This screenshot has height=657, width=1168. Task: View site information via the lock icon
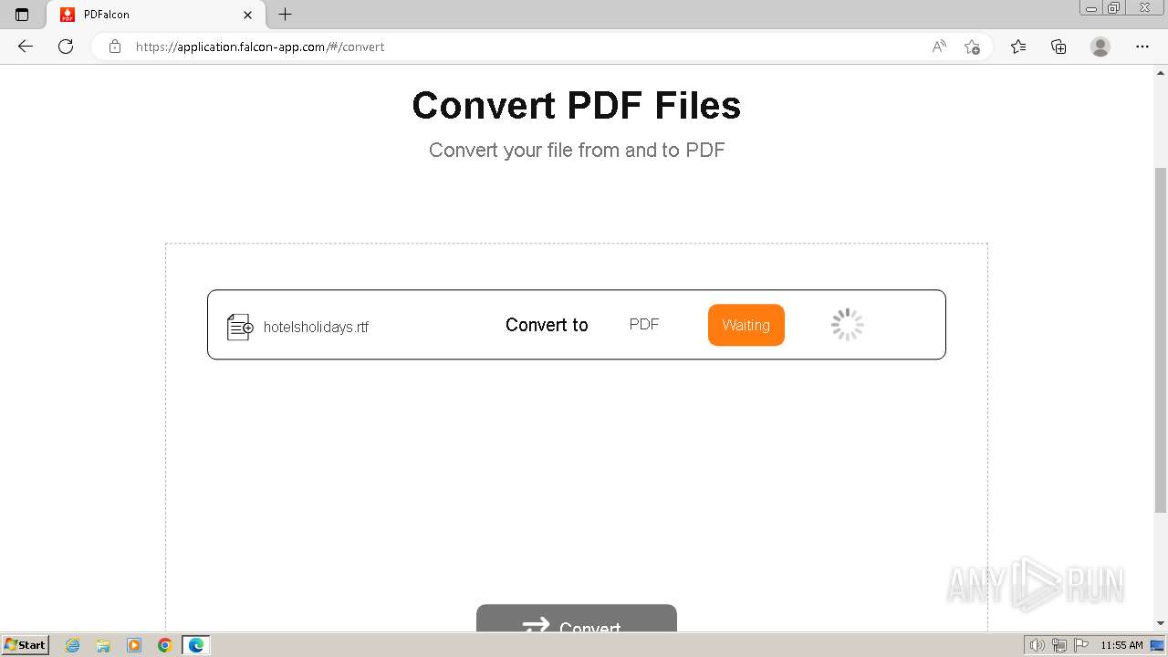pyautogui.click(x=115, y=47)
